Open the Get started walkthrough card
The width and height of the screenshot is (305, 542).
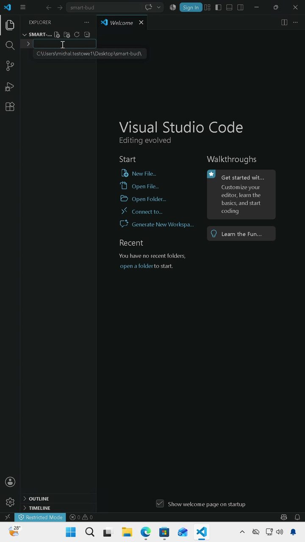[x=241, y=194]
